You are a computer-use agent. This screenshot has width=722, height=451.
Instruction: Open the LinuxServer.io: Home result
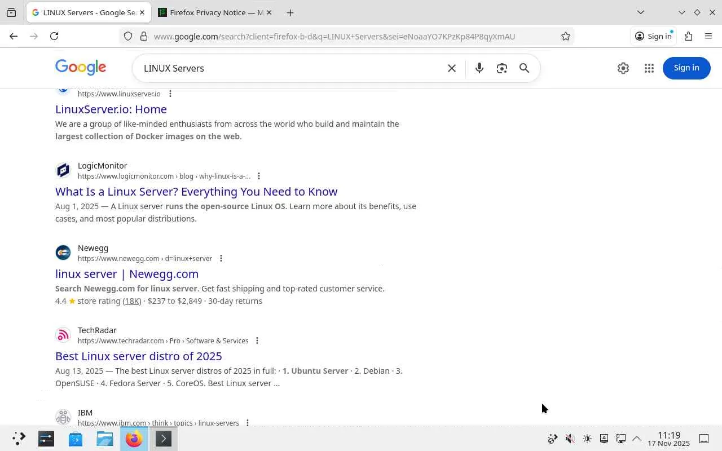point(111,109)
